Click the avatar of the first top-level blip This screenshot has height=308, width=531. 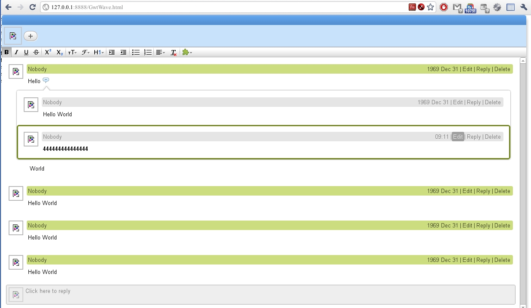pyautogui.click(x=16, y=72)
